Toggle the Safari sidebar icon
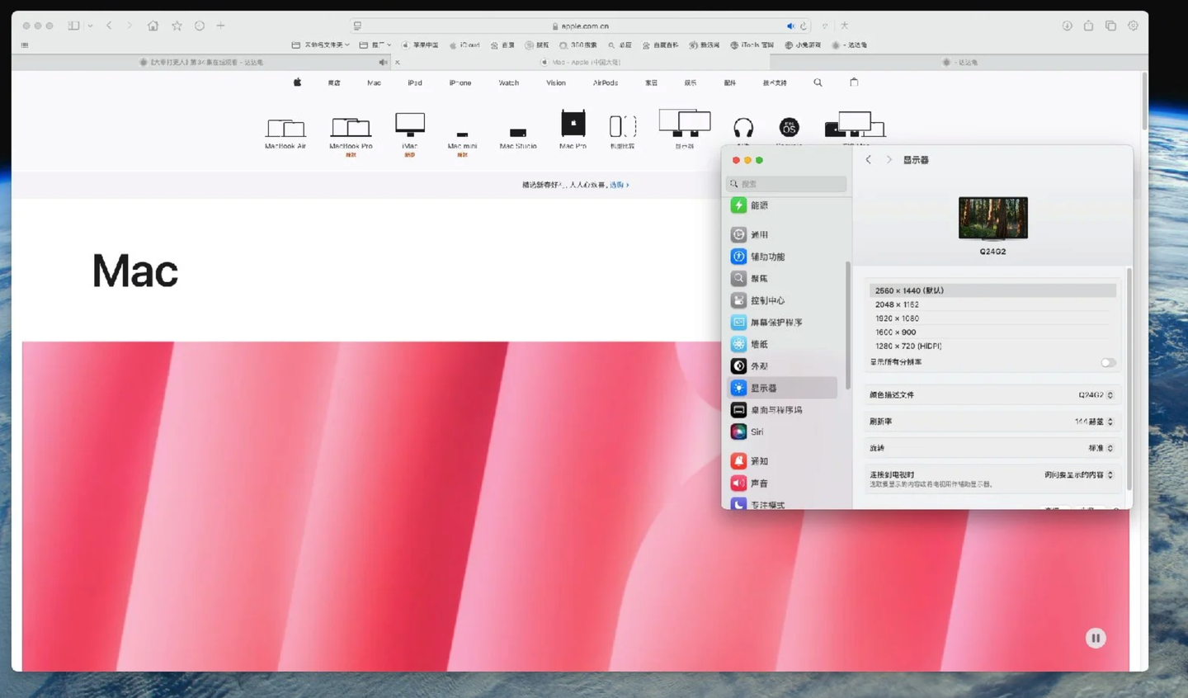Viewport: 1188px width, 698px height. click(73, 26)
